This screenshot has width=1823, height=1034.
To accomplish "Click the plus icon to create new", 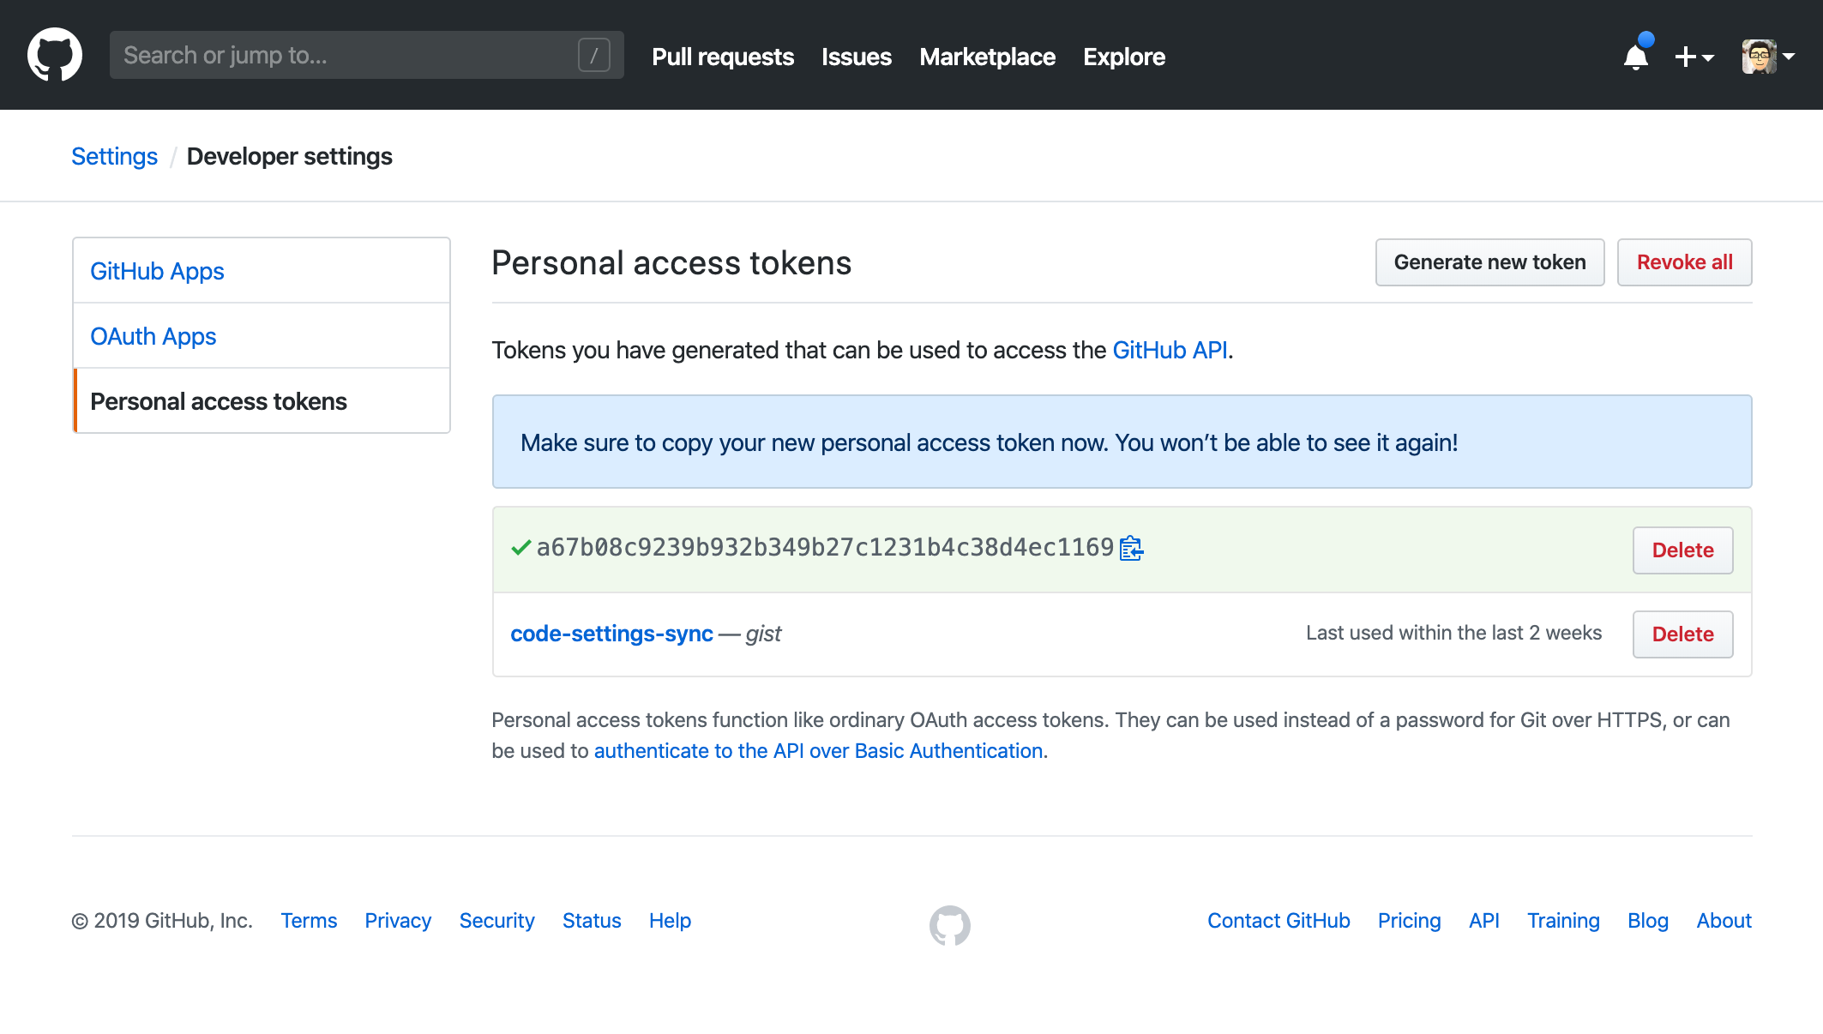I will pos(1686,56).
